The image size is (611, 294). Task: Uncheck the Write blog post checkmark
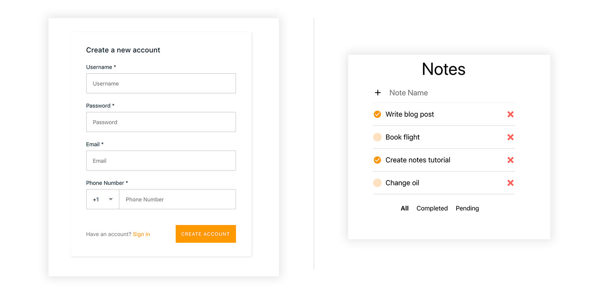(377, 114)
